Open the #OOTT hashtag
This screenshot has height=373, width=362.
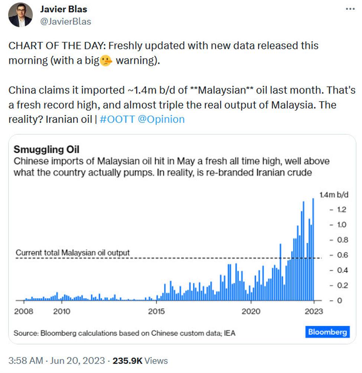point(117,119)
